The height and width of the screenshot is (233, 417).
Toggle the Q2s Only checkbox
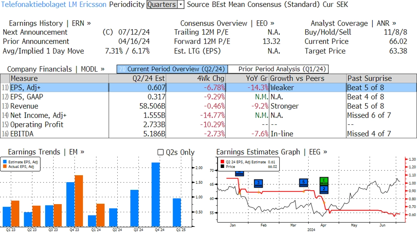coord(160,152)
